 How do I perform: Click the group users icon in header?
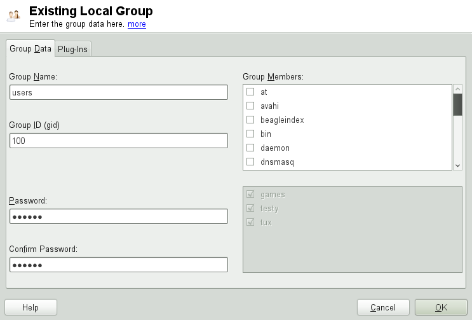pyautogui.click(x=13, y=15)
